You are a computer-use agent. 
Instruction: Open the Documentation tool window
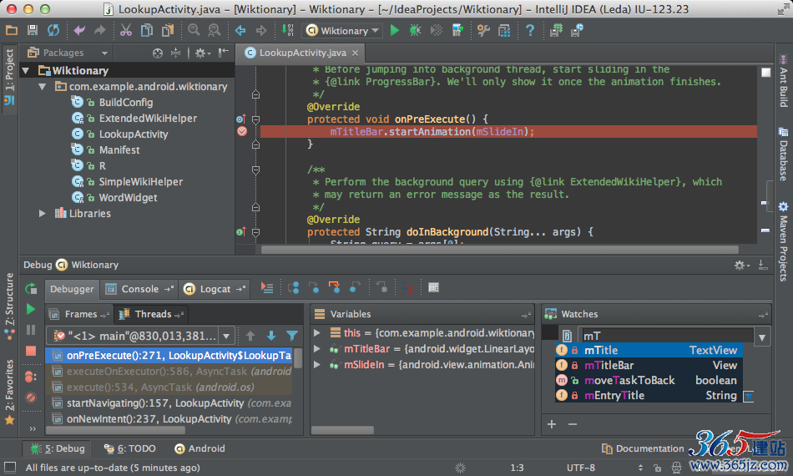coord(642,448)
